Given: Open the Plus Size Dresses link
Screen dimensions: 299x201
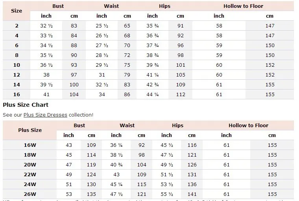Looking at the screenshot, I should click(45, 115).
